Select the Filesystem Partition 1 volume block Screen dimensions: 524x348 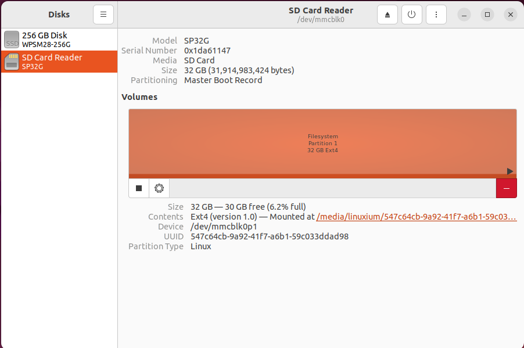[322, 143]
